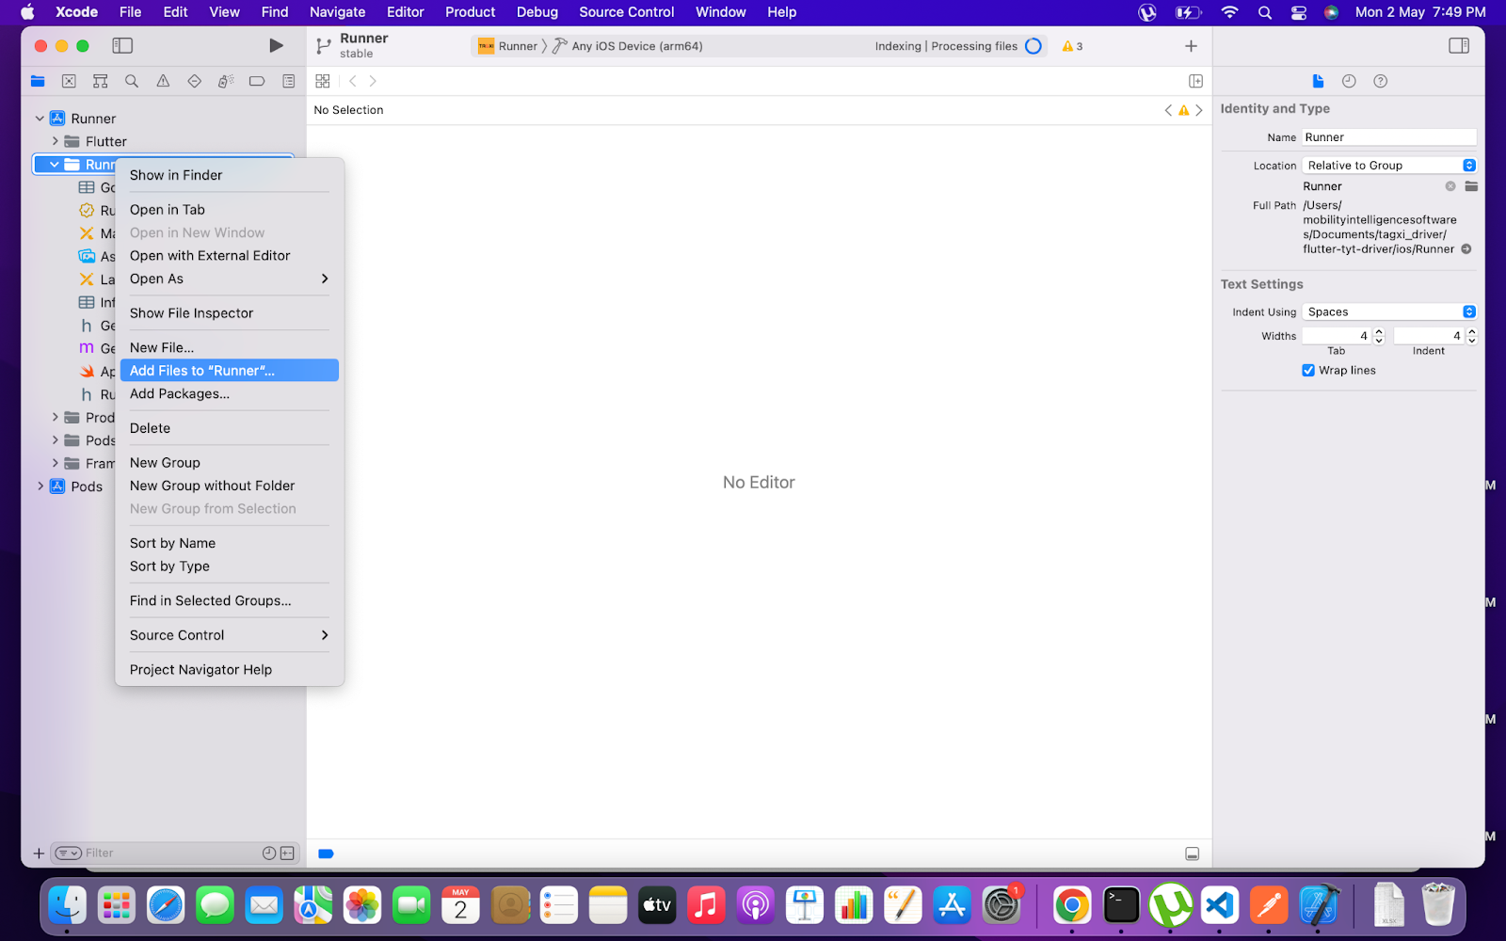Open the Breakpoint navigator
Viewport: 1506px width, 941px height.
256,81
